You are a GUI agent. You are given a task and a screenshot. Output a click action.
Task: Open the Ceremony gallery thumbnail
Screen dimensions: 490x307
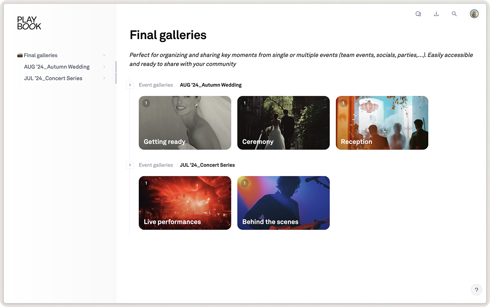pyautogui.click(x=283, y=123)
